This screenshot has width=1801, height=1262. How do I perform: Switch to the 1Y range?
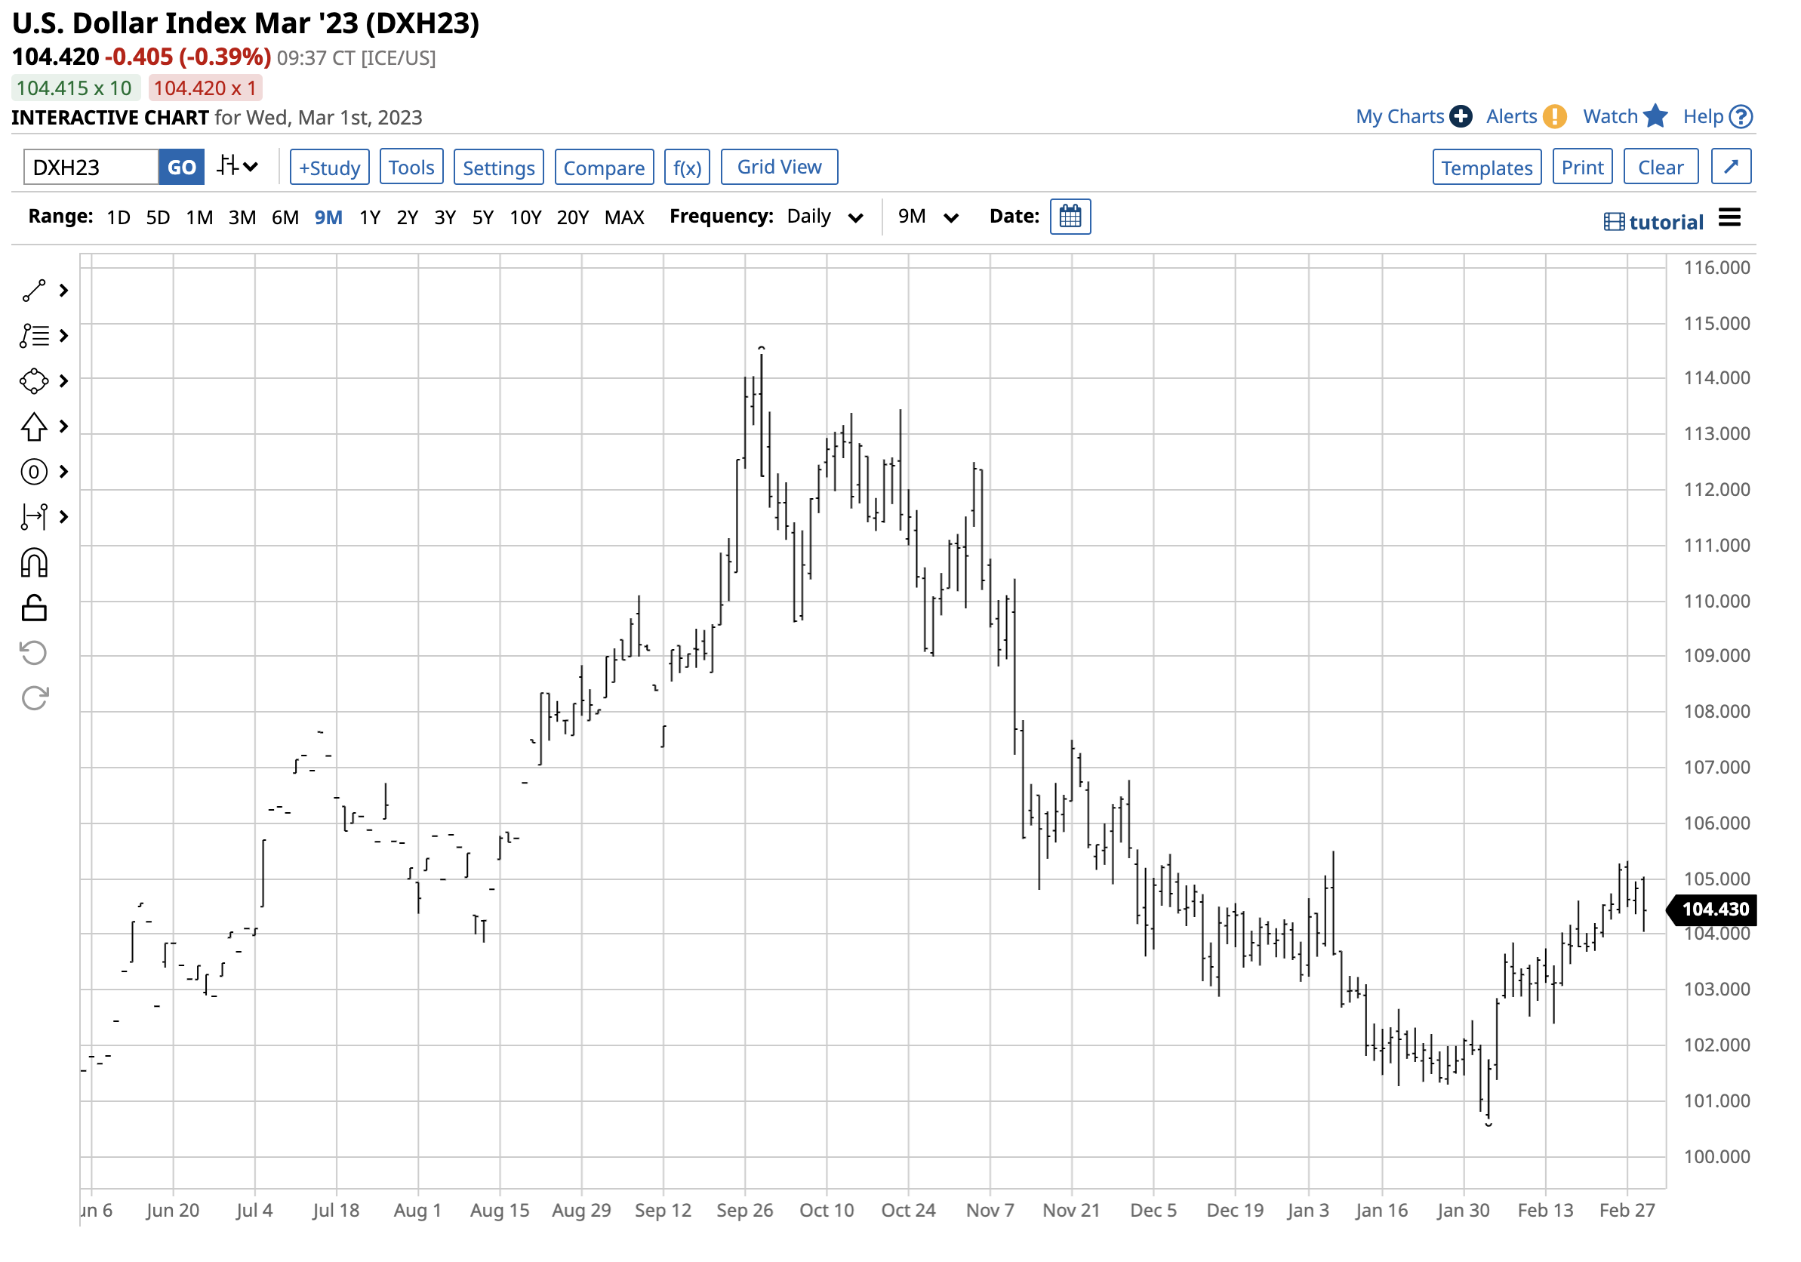pyautogui.click(x=369, y=217)
